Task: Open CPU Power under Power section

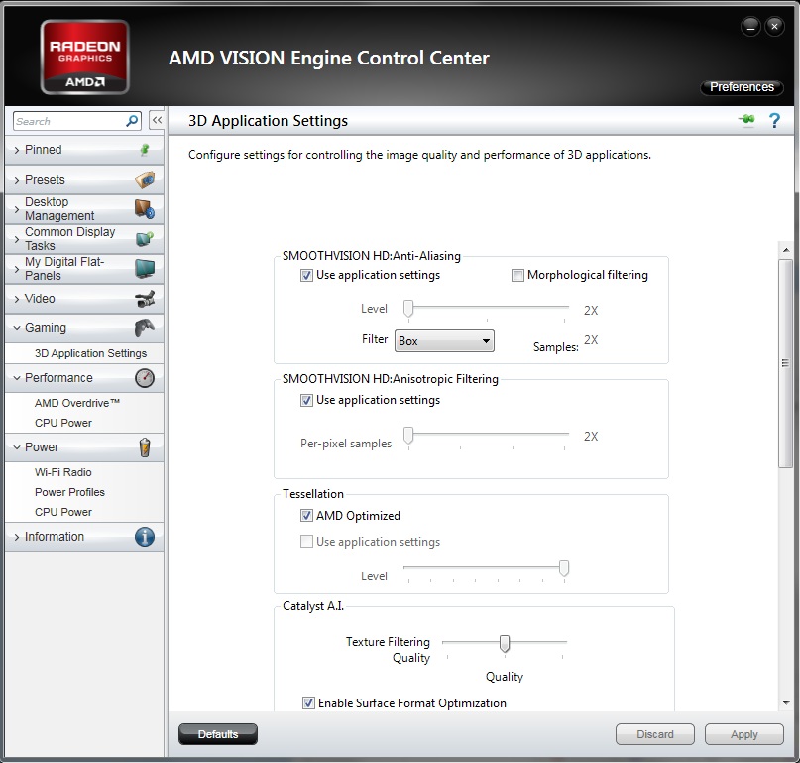Action: click(63, 512)
